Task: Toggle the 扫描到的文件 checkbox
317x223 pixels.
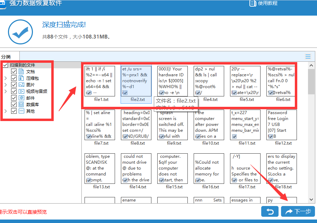Action: (x=6, y=65)
